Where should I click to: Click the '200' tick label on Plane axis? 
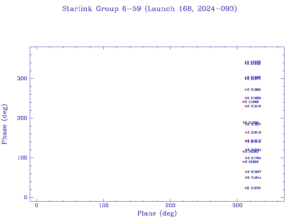click(x=170, y=205)
